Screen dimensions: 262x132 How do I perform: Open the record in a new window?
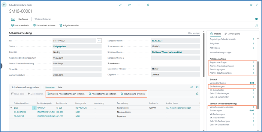pyautogui.click(x=251, y=5)
